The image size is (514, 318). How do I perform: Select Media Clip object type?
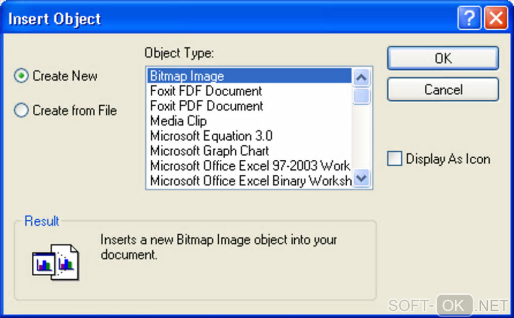pyautogui.click(x=249, y=121)
